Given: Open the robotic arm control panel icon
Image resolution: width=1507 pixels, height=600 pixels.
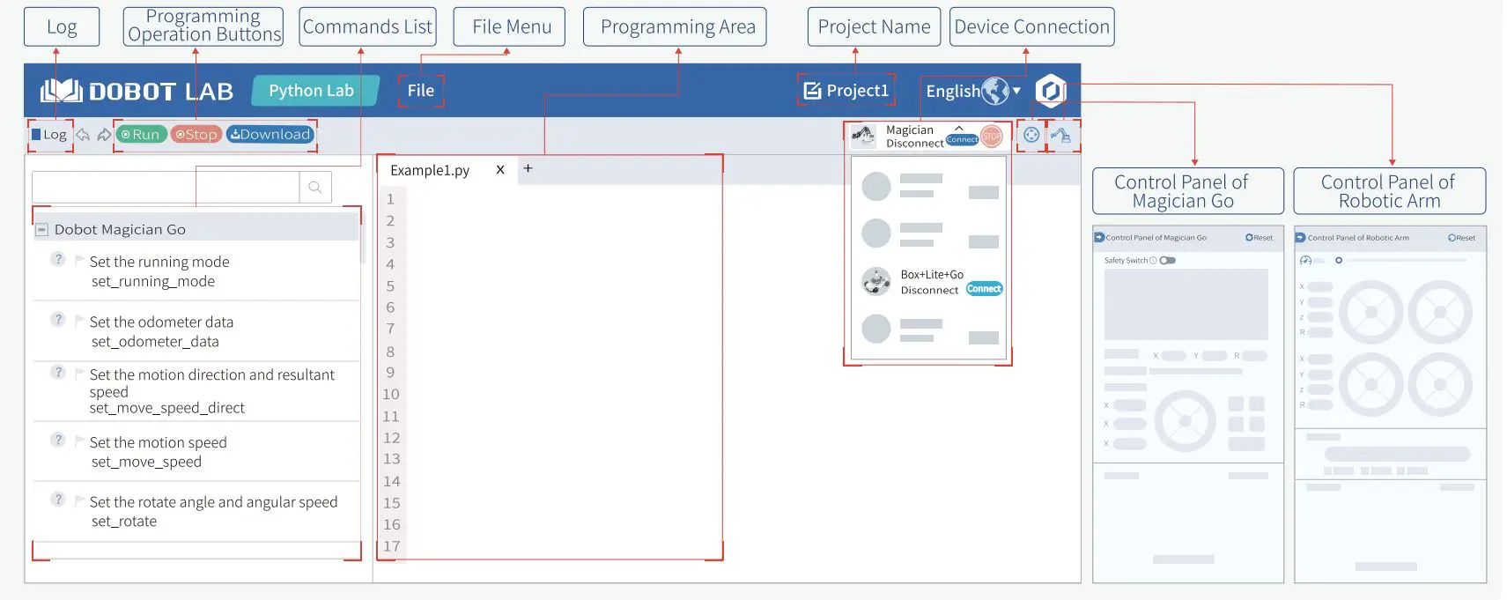Looking at the screenshot, I should coord(1061,135).
